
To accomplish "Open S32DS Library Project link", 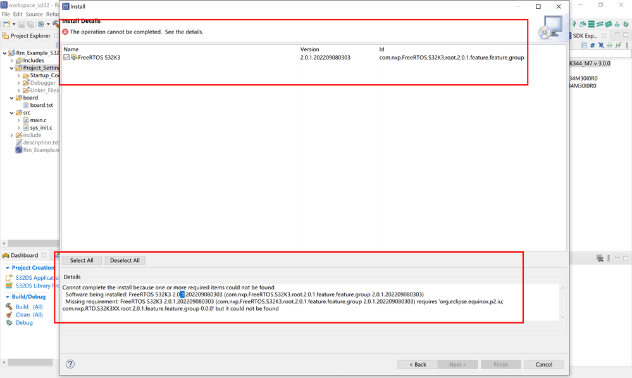I will pos(37,286).
